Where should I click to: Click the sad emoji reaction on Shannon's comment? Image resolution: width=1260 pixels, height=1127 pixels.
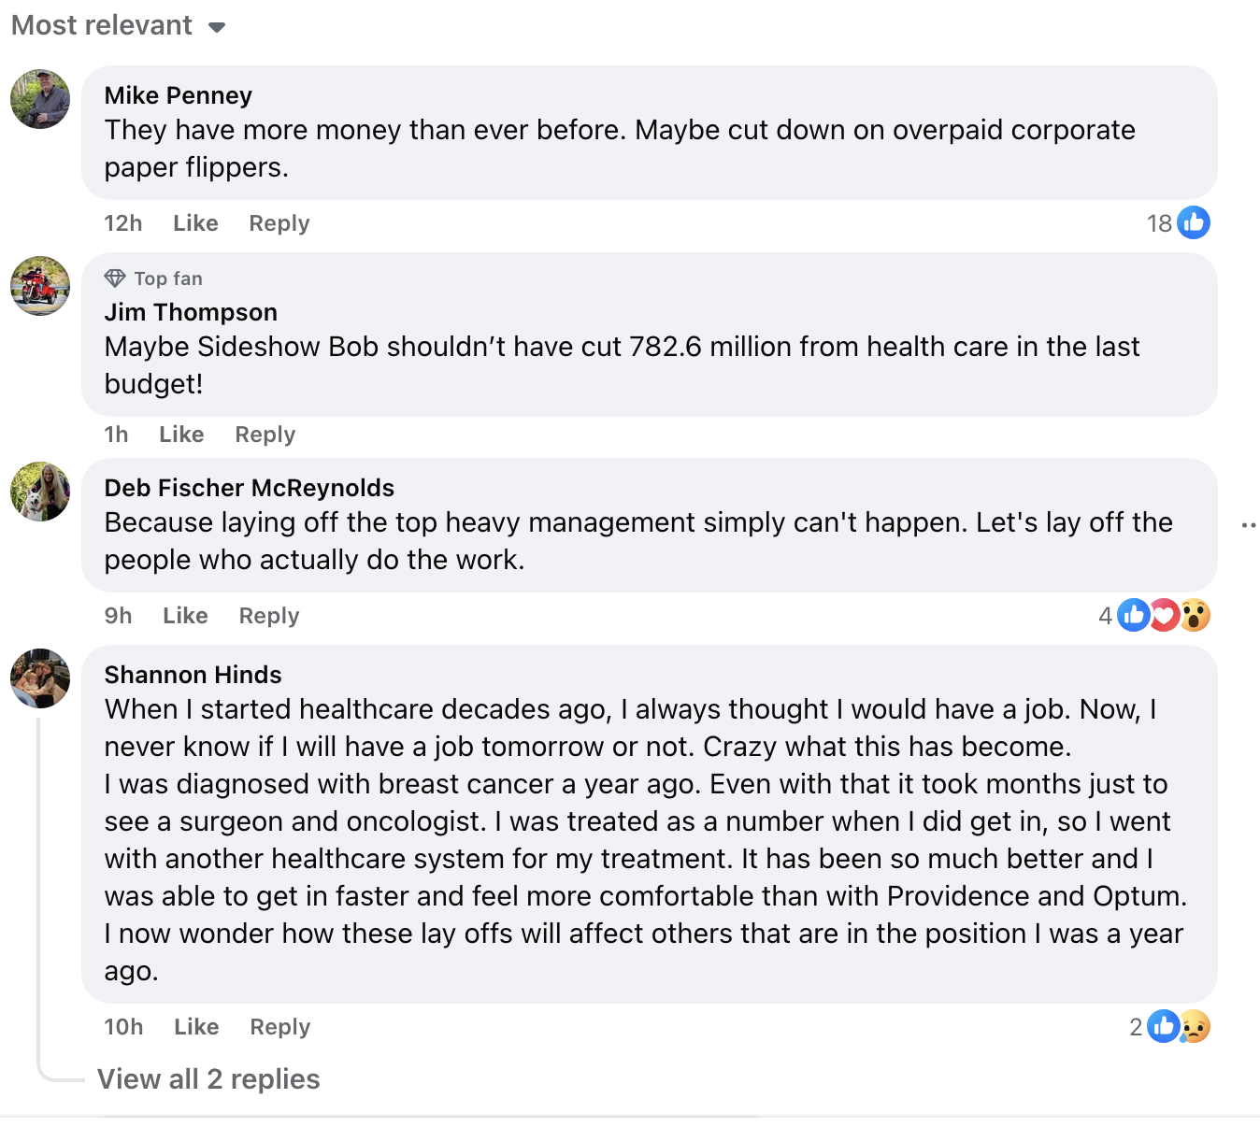[1195, 1026]
